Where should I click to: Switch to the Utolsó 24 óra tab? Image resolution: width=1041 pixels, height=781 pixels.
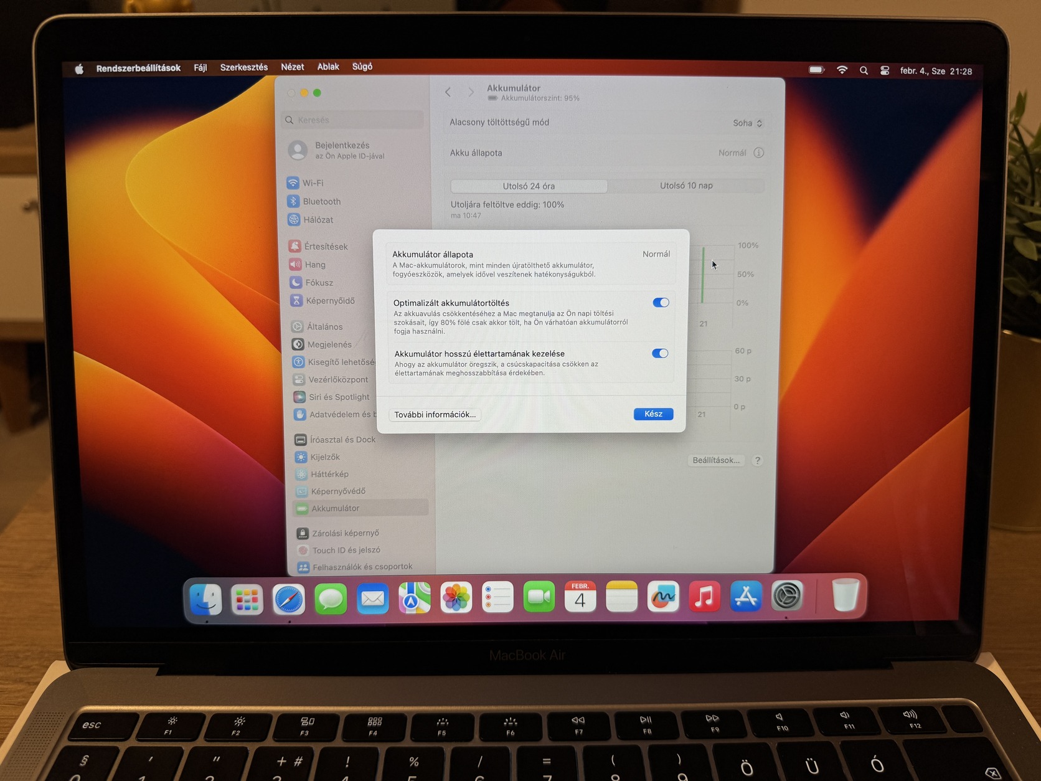pyautogui.click(x=529, y=186)
